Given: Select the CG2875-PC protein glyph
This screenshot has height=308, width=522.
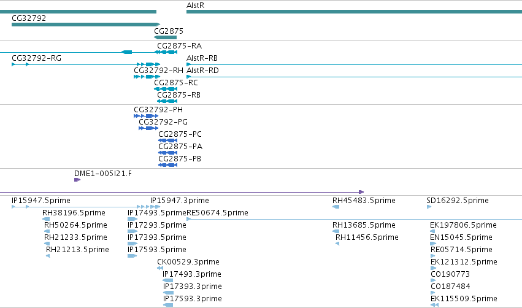Looking at the screenshot, I should pos(168,141).
